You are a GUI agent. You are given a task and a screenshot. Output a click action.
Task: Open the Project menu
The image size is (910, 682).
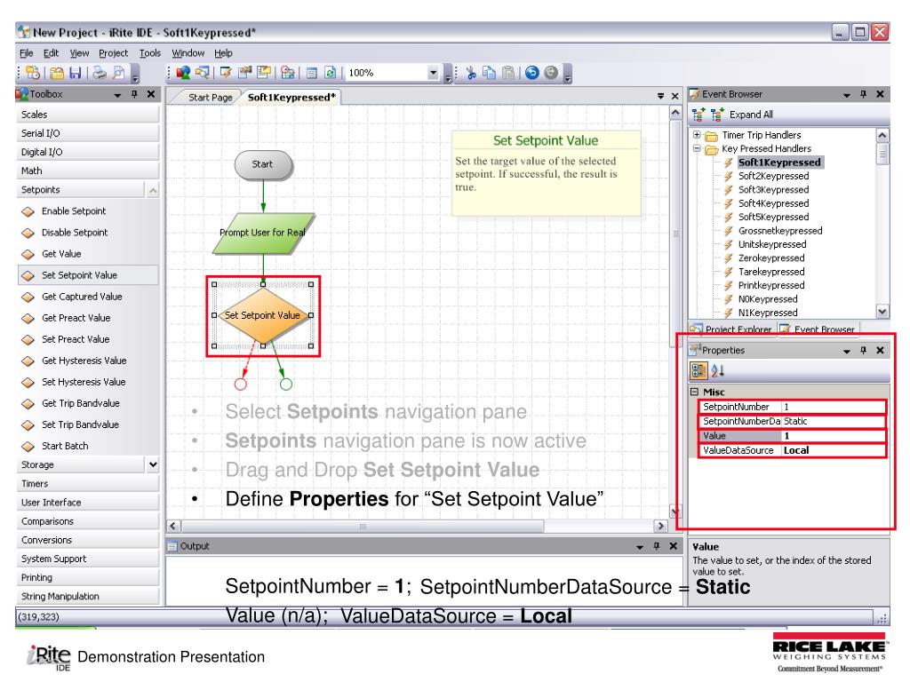coord(113,53)
